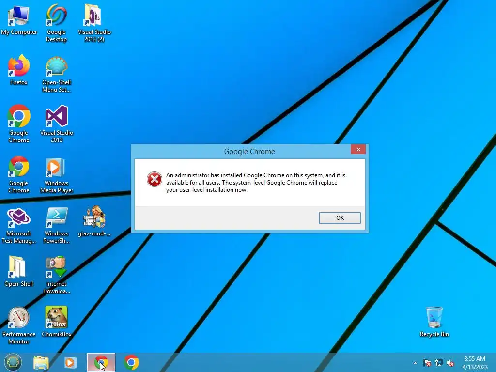Open the network tray icon
Viewport: 496px width, 372px height.
[439, 363]
